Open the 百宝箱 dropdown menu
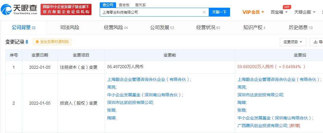 [279, 12]
